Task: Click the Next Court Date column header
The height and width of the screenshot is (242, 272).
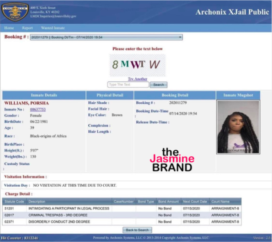Action: click(195, 202)
